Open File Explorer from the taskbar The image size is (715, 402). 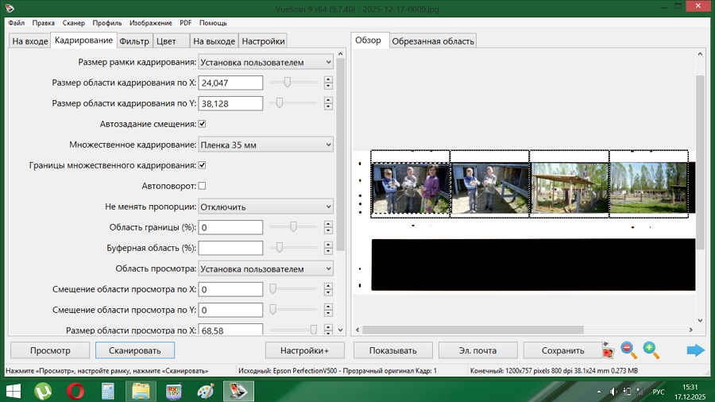pos(141,391)
